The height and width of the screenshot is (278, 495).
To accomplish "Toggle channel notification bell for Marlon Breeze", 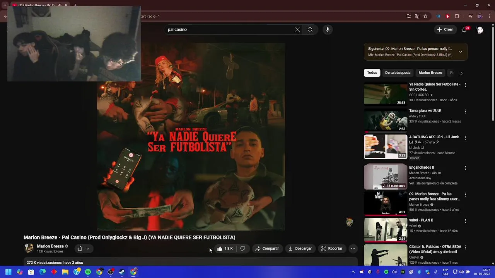I will click(x=84, y=249).
